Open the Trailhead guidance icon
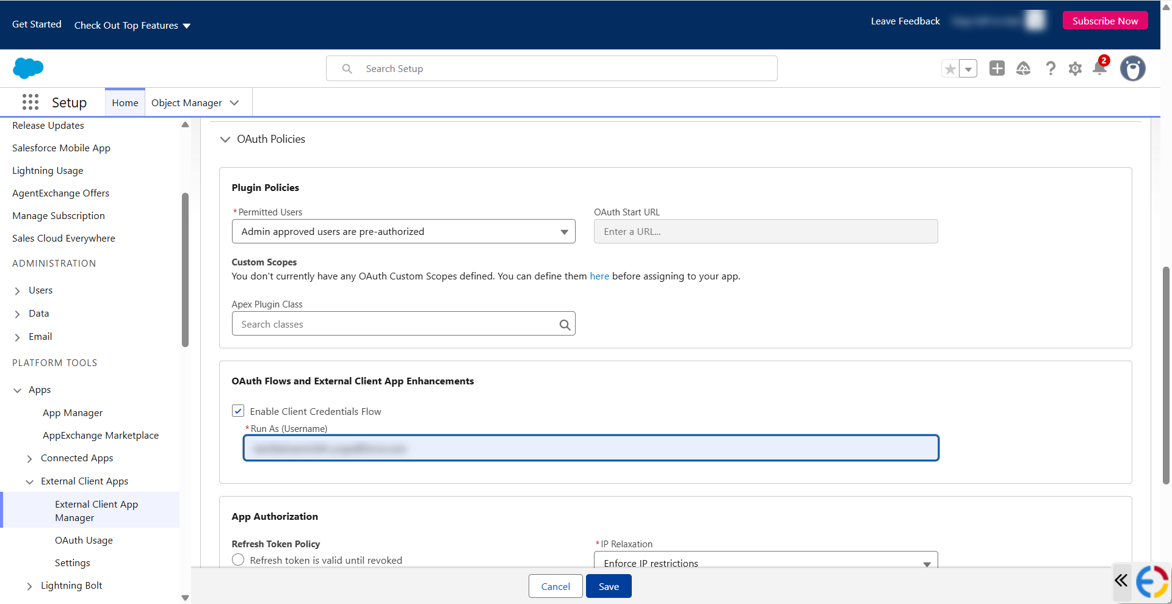Image resolution: width=1172 pixels, height=604 pixels. [1024, 68]
